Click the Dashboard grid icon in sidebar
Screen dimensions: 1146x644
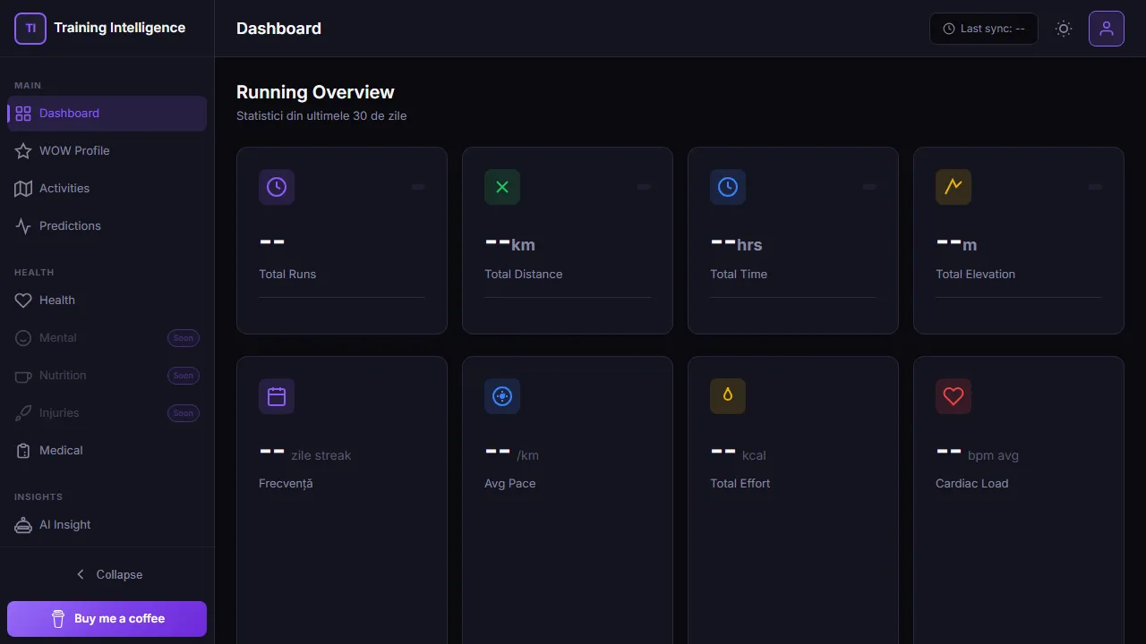22,113
